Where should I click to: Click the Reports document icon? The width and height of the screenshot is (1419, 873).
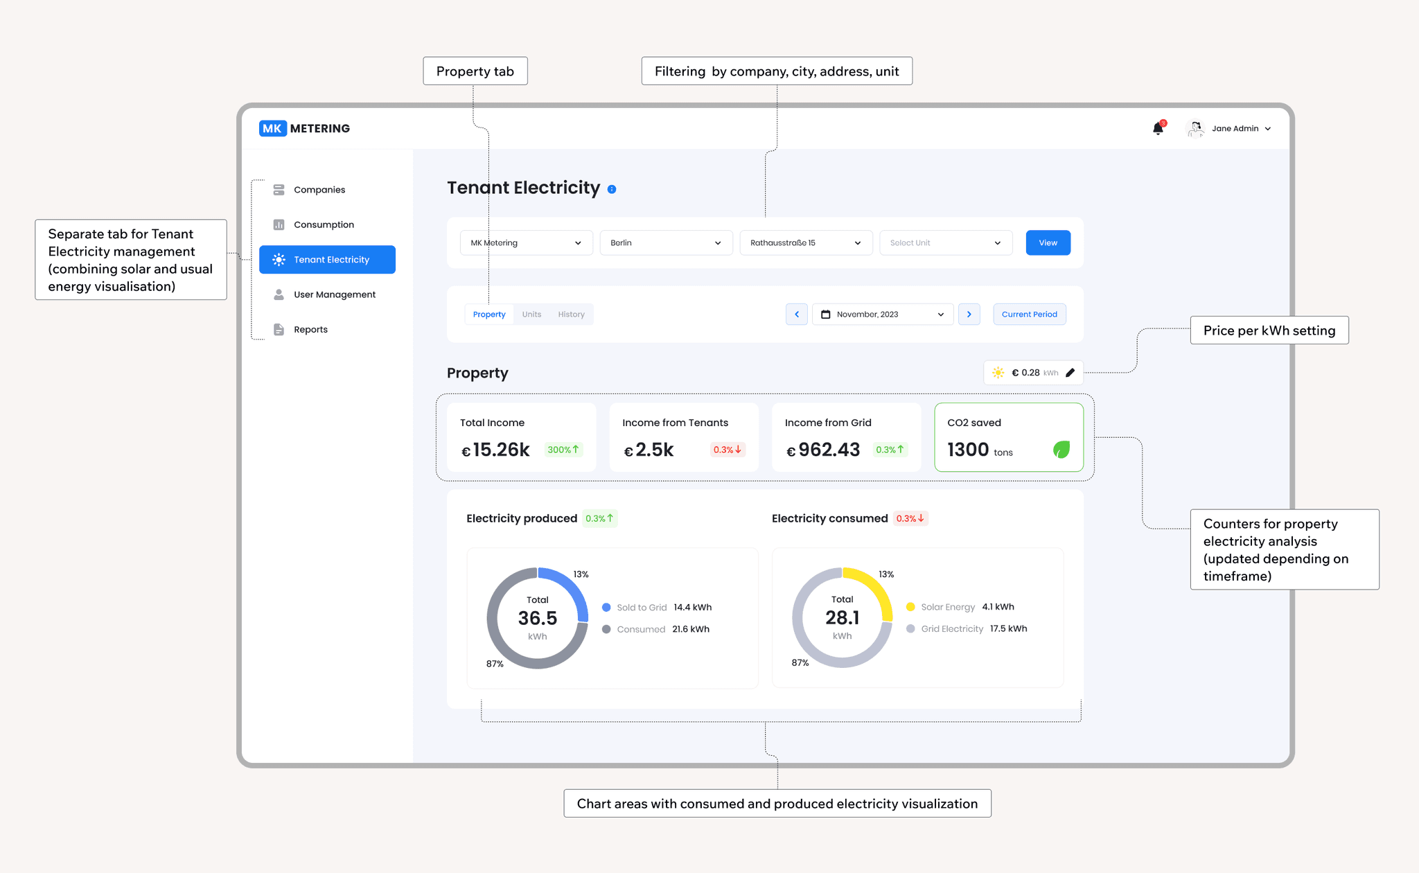coord(279,330)
